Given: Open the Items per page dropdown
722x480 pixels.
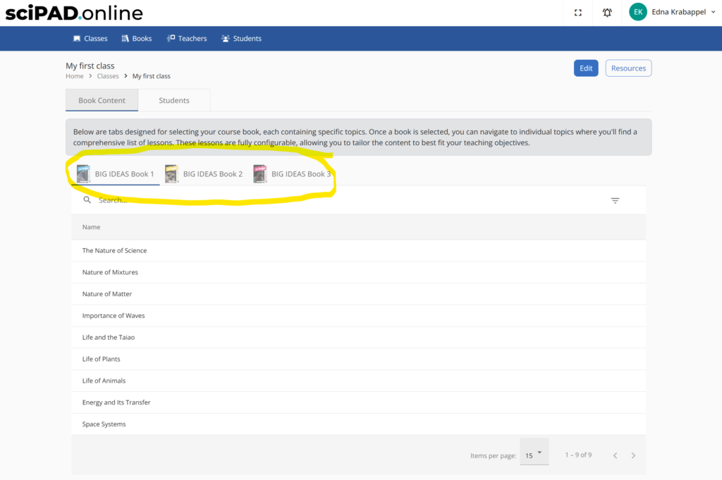Looking at the screenshot, I should [x=534, y=452].
